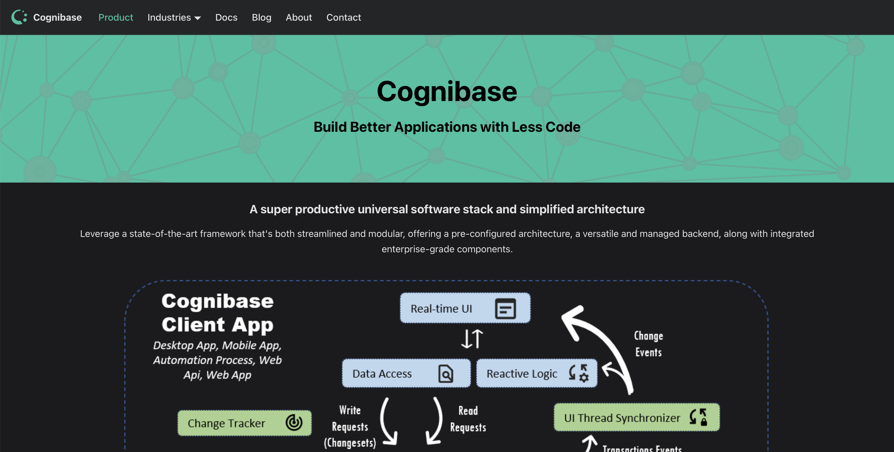This screenshot has height=452, width=894.
Task: Click the Data Access document search icon
Action: pyautogui.click(x=446, y=374)
